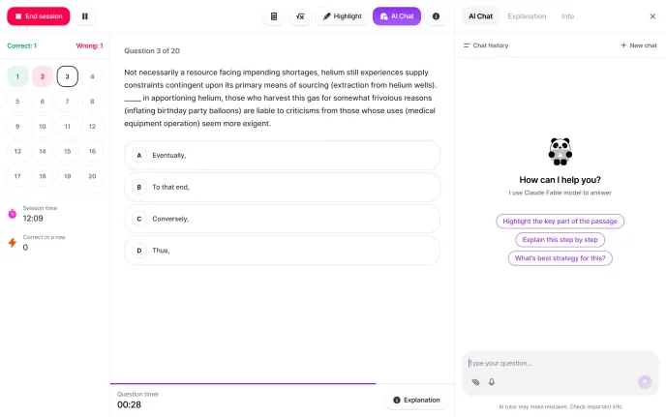Jump to question 16
The height and width of the screenshot is (417, 666).
click(x=92, y=151)
